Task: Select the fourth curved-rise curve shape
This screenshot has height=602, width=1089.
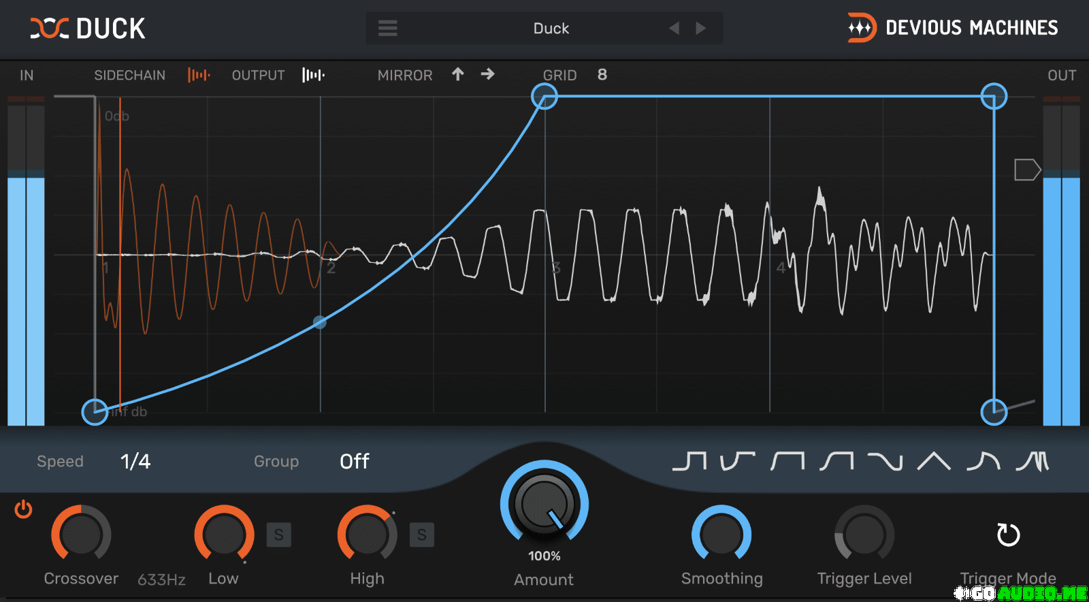Action: point(836,461)
